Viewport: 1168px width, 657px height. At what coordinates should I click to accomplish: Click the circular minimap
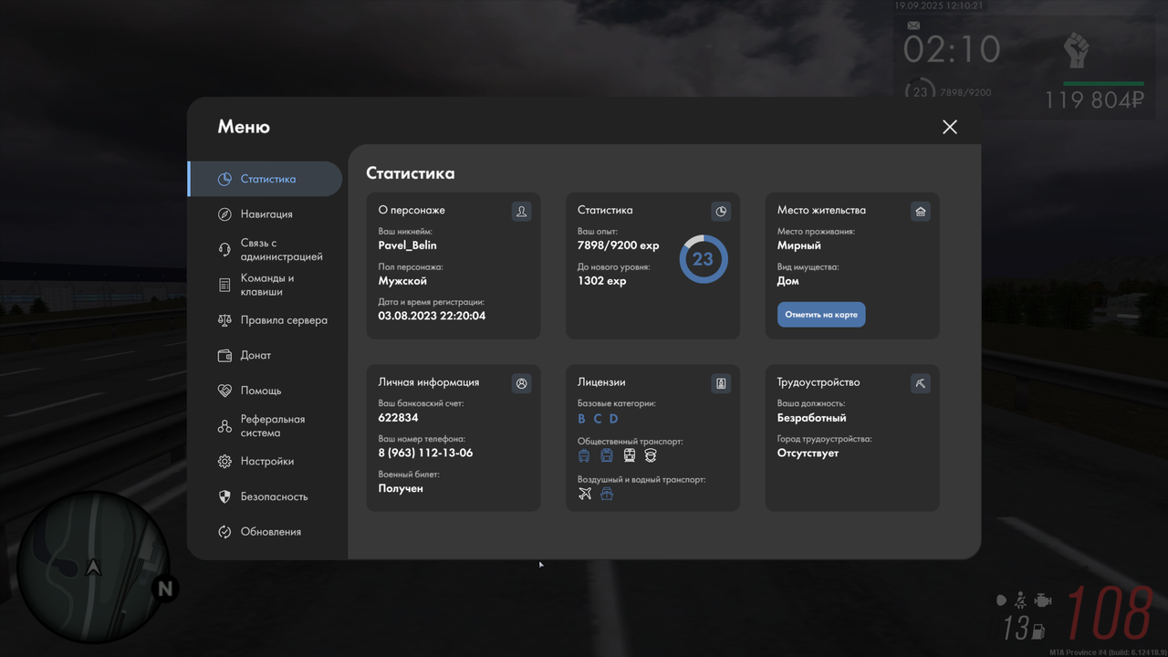93,568
